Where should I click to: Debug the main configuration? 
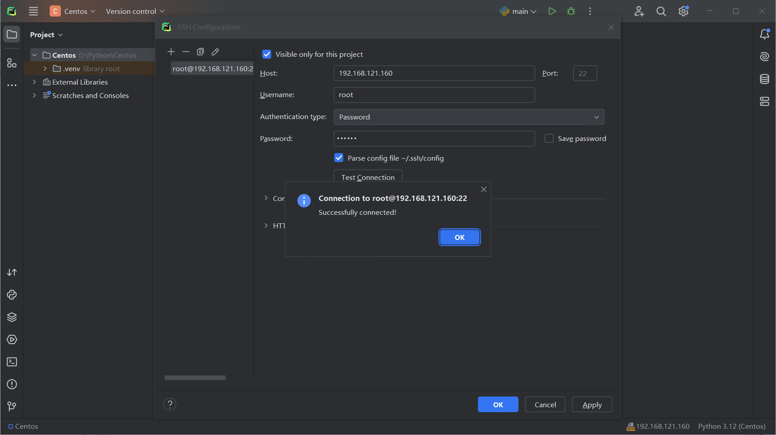571,11
